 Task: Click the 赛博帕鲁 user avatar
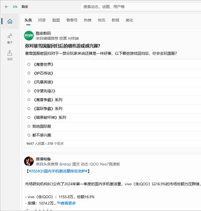[29, 161]
